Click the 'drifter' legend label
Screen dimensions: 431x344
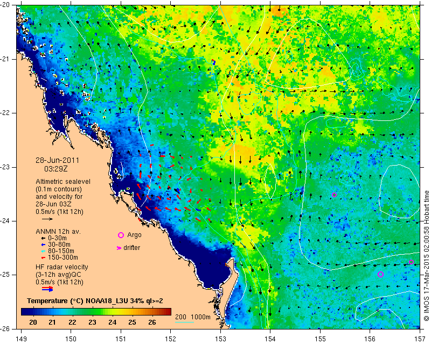pos(131,248)
